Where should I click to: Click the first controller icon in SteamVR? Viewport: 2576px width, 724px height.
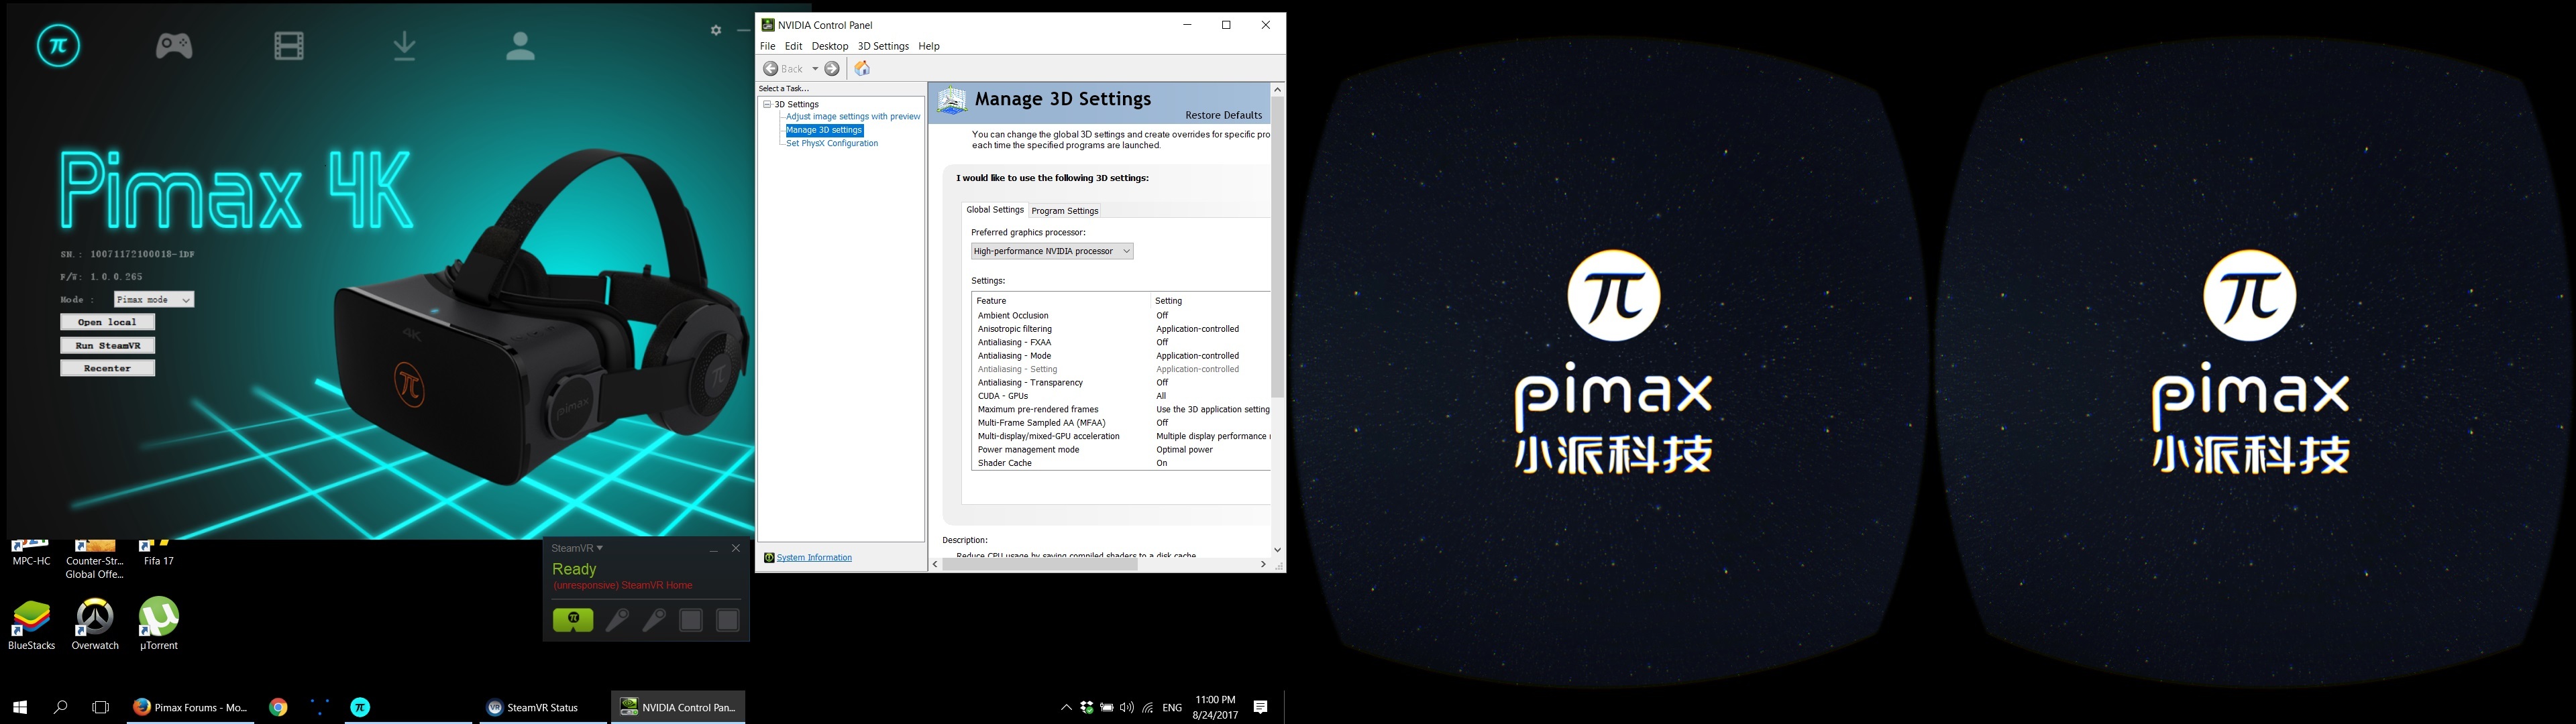[x=617, y=620]
